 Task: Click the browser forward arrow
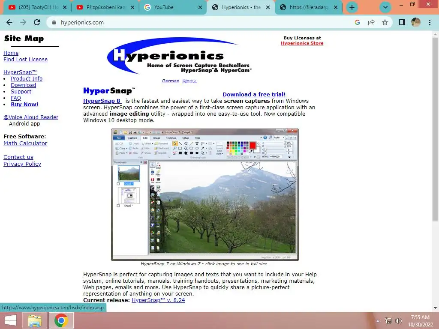point(23,22)
